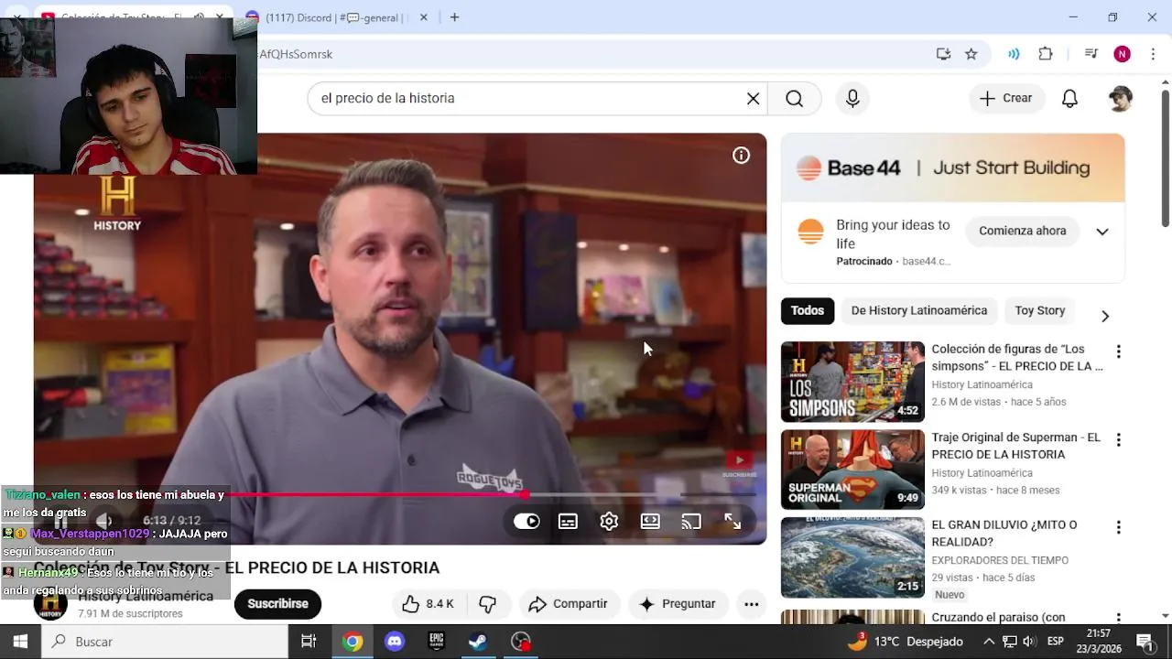This screenshot has height=659, width=1172.
Task: Open Steam from the taskbar
Action: click(478, 642)
